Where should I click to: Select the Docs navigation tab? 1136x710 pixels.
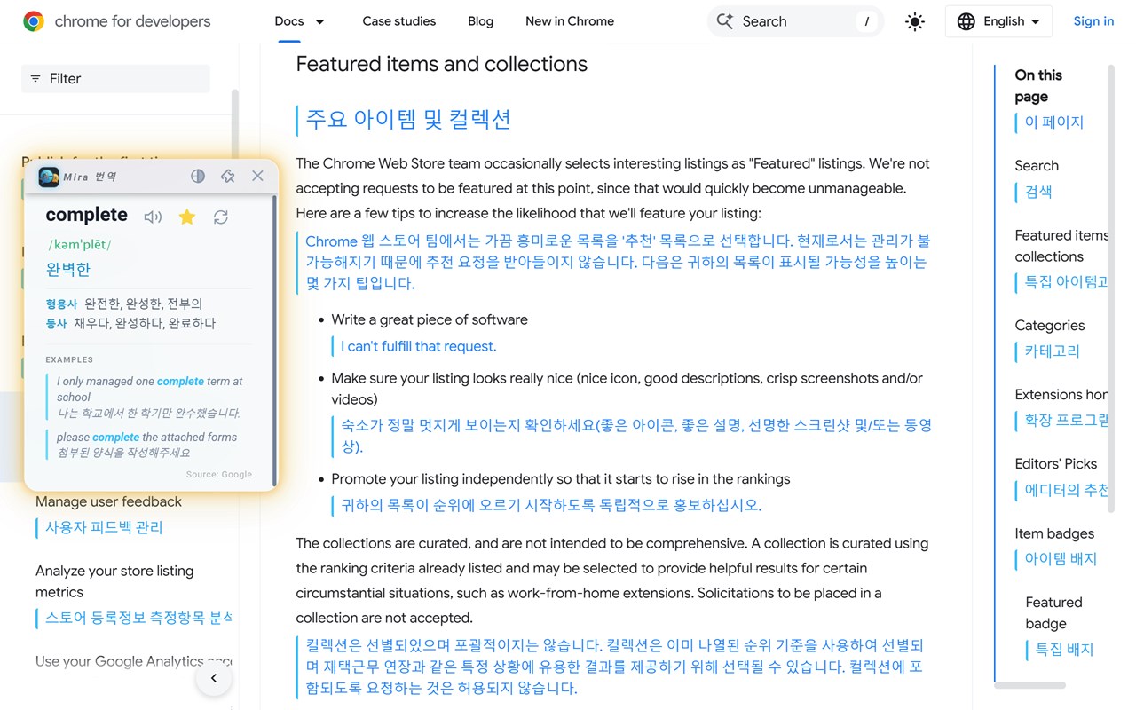point(289,21)
